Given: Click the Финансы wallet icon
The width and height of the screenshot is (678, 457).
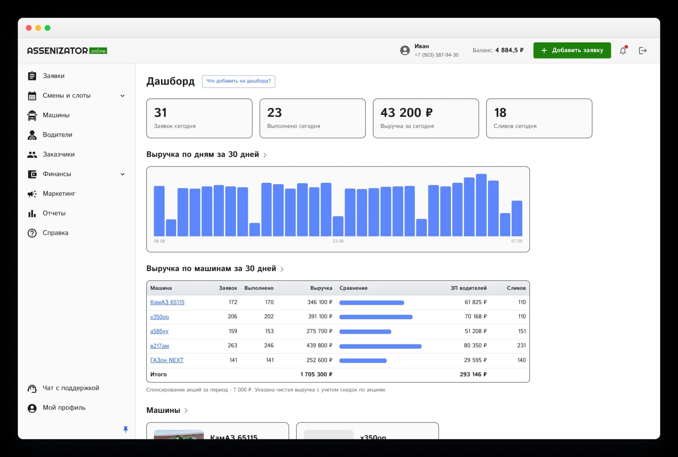Looking at the screenshot, I should [32, 174].
